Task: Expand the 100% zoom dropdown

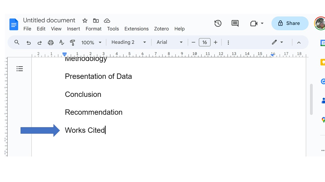Action: 91,42
